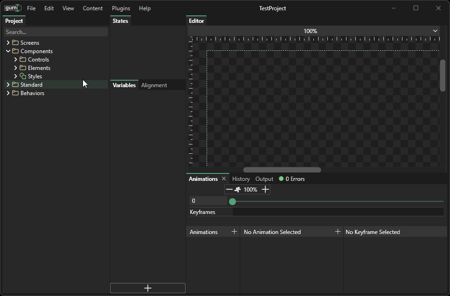Collapse the Components folder
The height and width of the screenshot is (296, 450).
pyautogui.click(x=8, y=51)
